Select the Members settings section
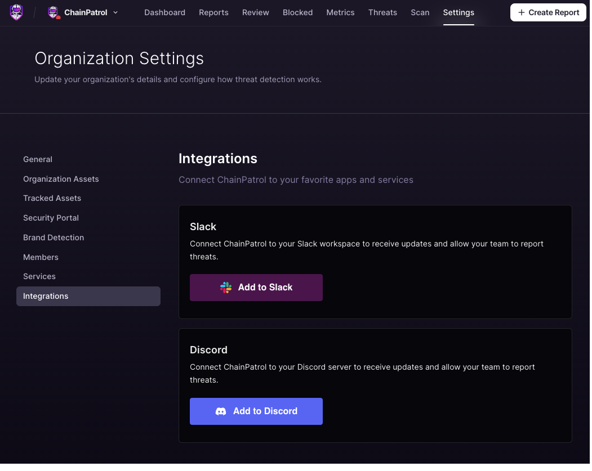The image size is (592, 471). click(41, 257)
